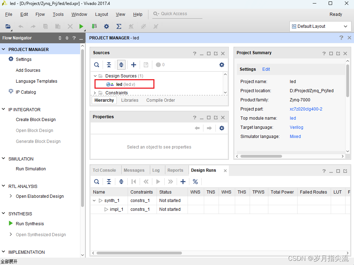Switch to the Tcl Console tab
The height and width of the screenshot is (265, 354).
(x=104, y=170)
